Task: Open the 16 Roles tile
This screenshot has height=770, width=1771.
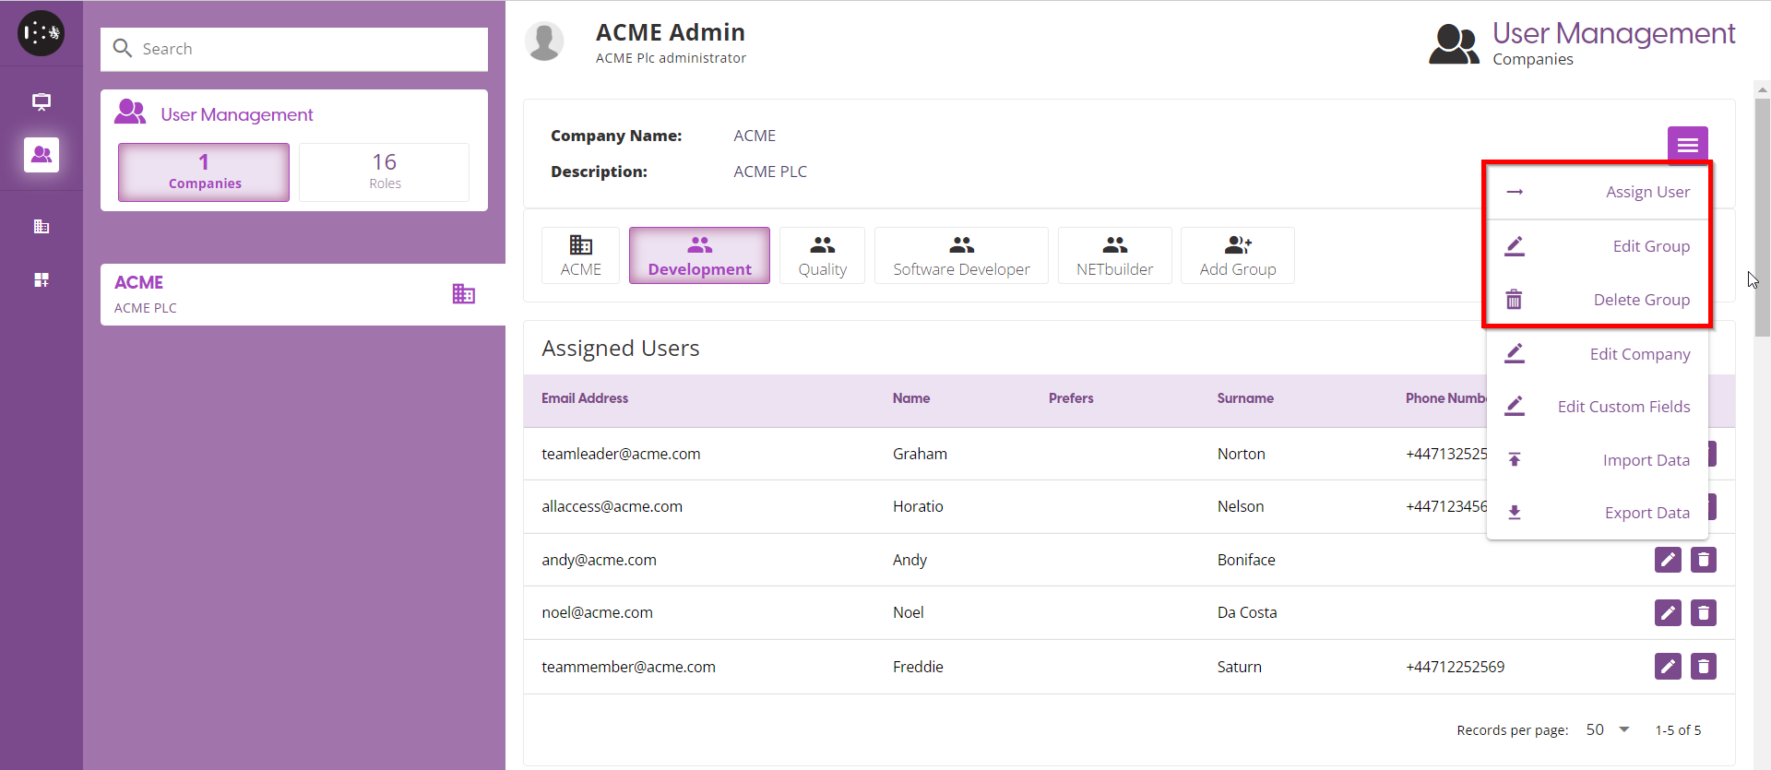Action: click(384, 172)
